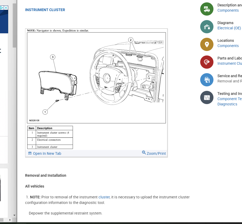
Task: Click the Locations section title
Action: (x=226, y=40)
